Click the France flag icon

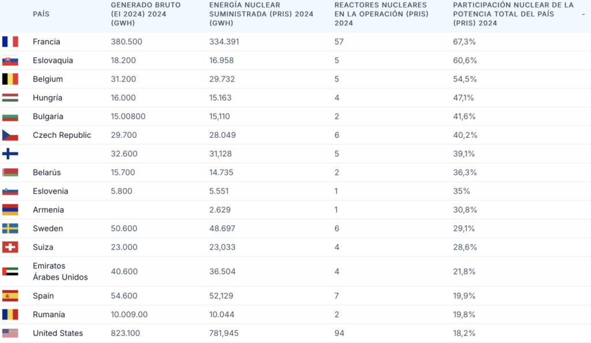coord(10,42)
